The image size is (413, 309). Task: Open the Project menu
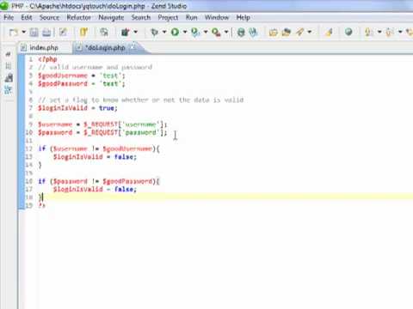click(168, 18)
